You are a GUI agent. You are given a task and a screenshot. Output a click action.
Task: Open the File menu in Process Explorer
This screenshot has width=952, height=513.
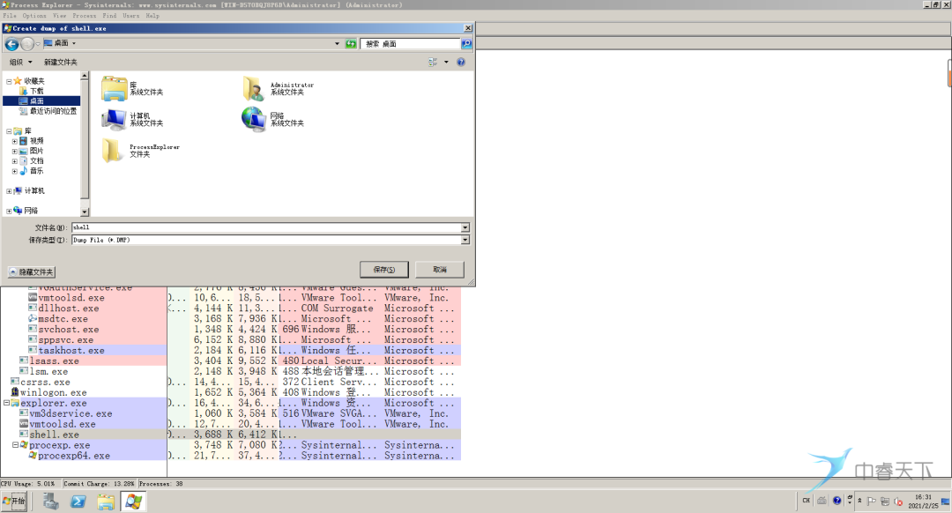pos(10,16)
